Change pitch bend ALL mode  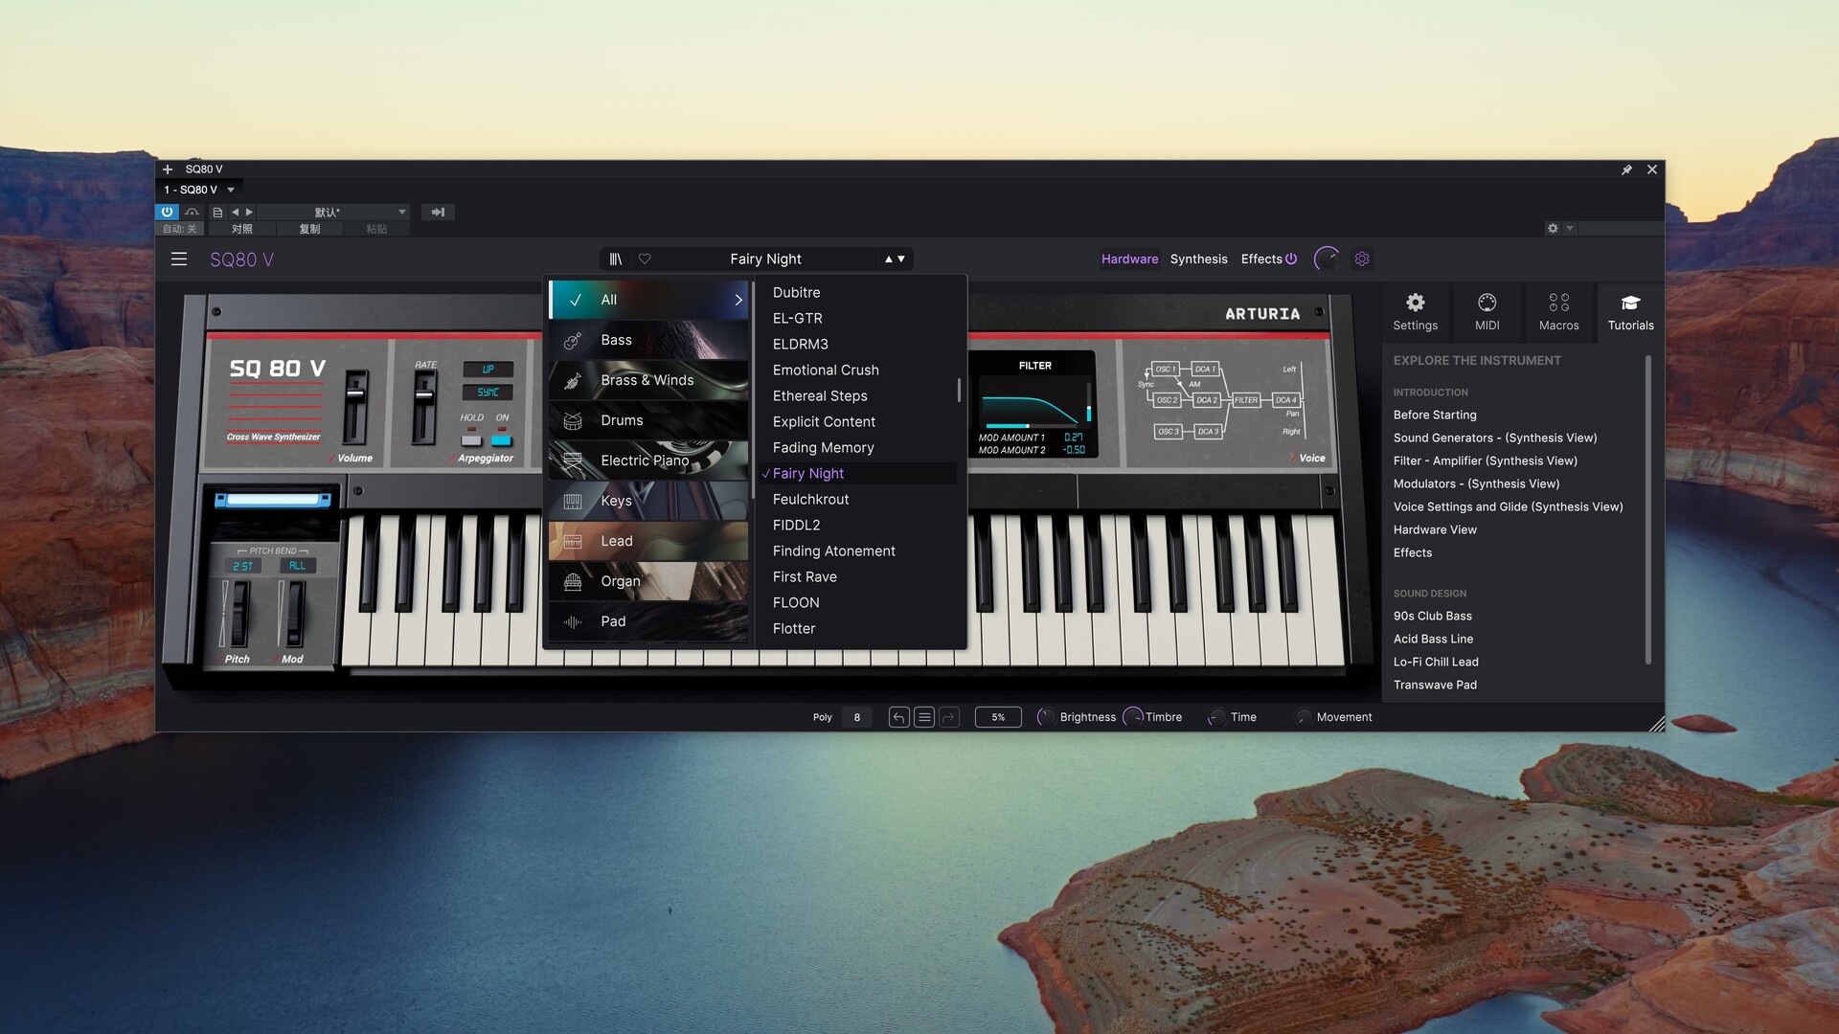tap(297, 566)
